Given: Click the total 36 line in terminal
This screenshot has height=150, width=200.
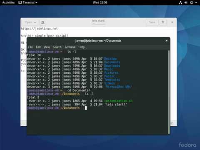Looking at the screenshot, I should pos(34,55).
